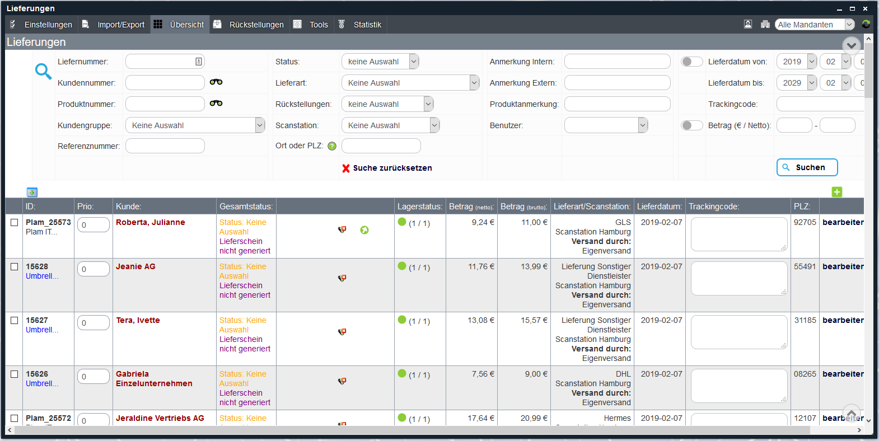879x441 pixels.
Task: Click the green refresh icon in top toolbar
Action: 866,24
